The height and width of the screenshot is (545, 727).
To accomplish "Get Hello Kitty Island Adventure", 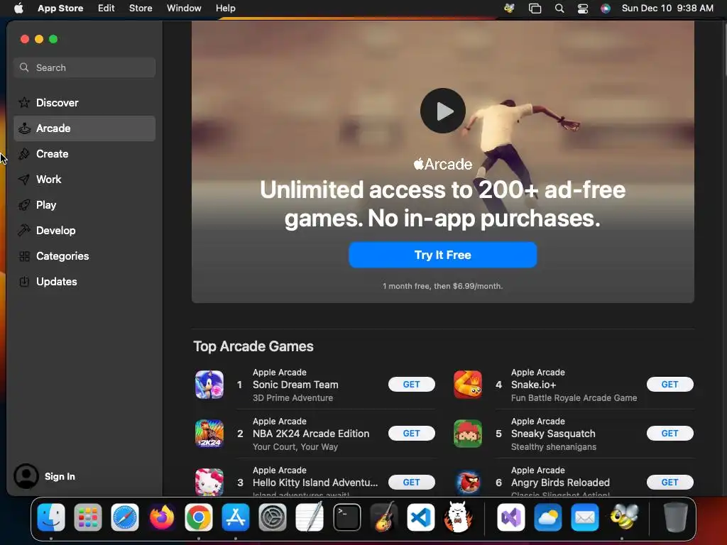I will 411,483.
